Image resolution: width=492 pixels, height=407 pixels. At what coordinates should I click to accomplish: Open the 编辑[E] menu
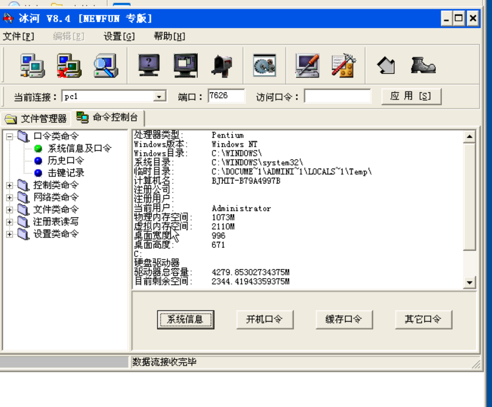pos(68,37)
